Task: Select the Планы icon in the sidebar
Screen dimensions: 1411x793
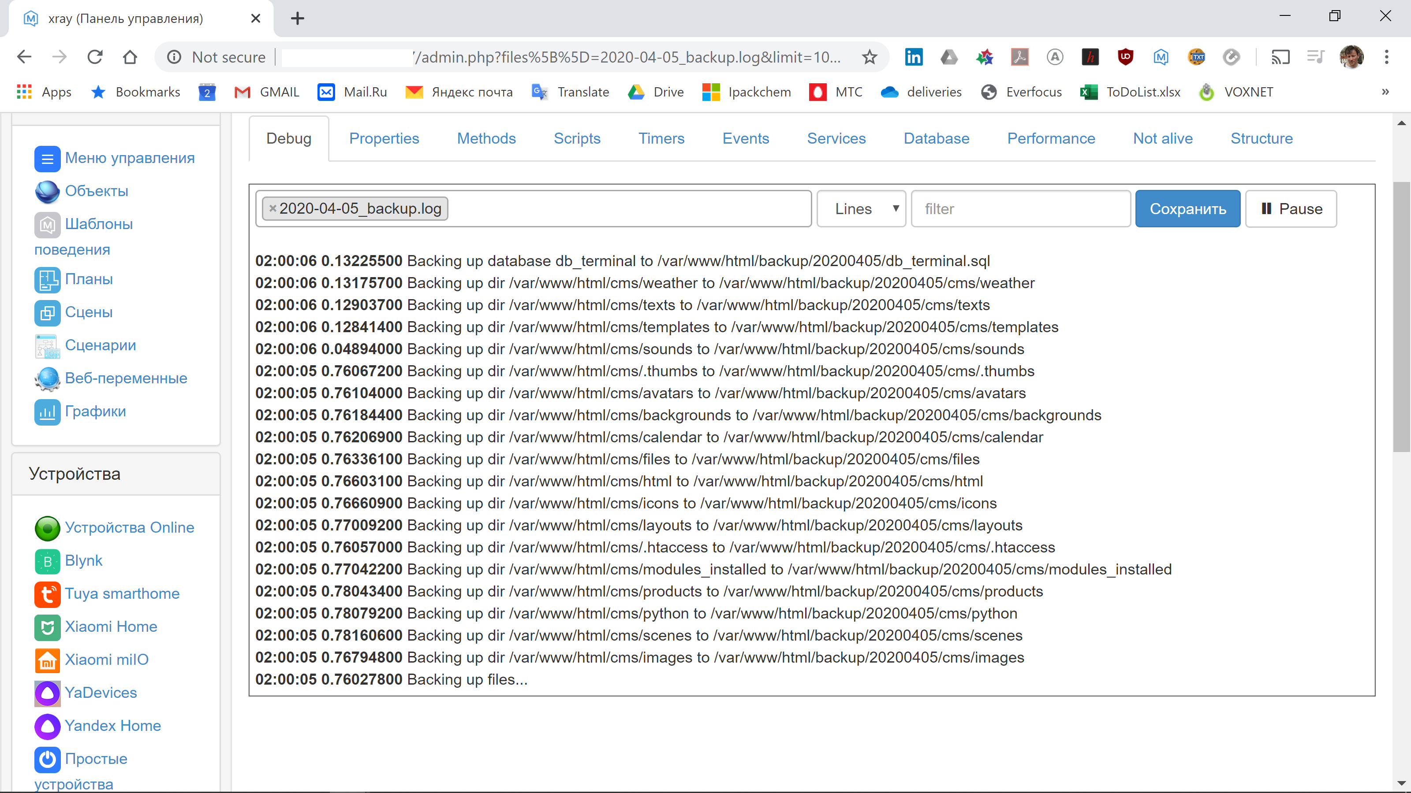Action: (x=89, y=279)
